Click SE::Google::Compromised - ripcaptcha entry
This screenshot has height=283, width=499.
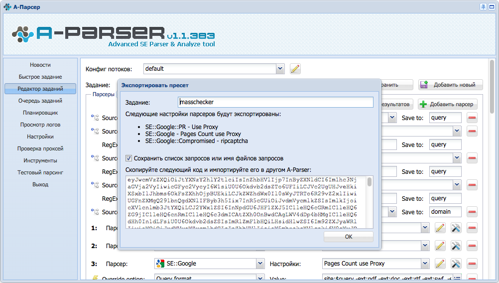(196, 141)
